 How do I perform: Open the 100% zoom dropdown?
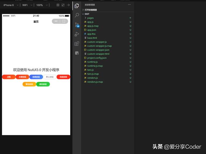[42, 5]
